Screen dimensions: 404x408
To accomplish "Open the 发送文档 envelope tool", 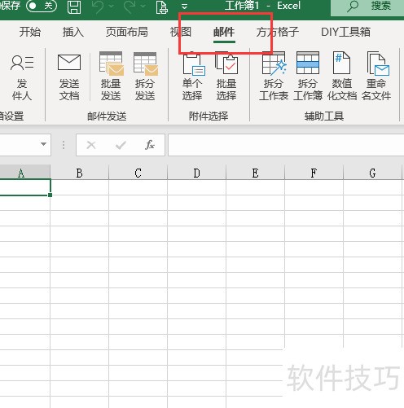I will pyautogui.click(x=69, y=77).
